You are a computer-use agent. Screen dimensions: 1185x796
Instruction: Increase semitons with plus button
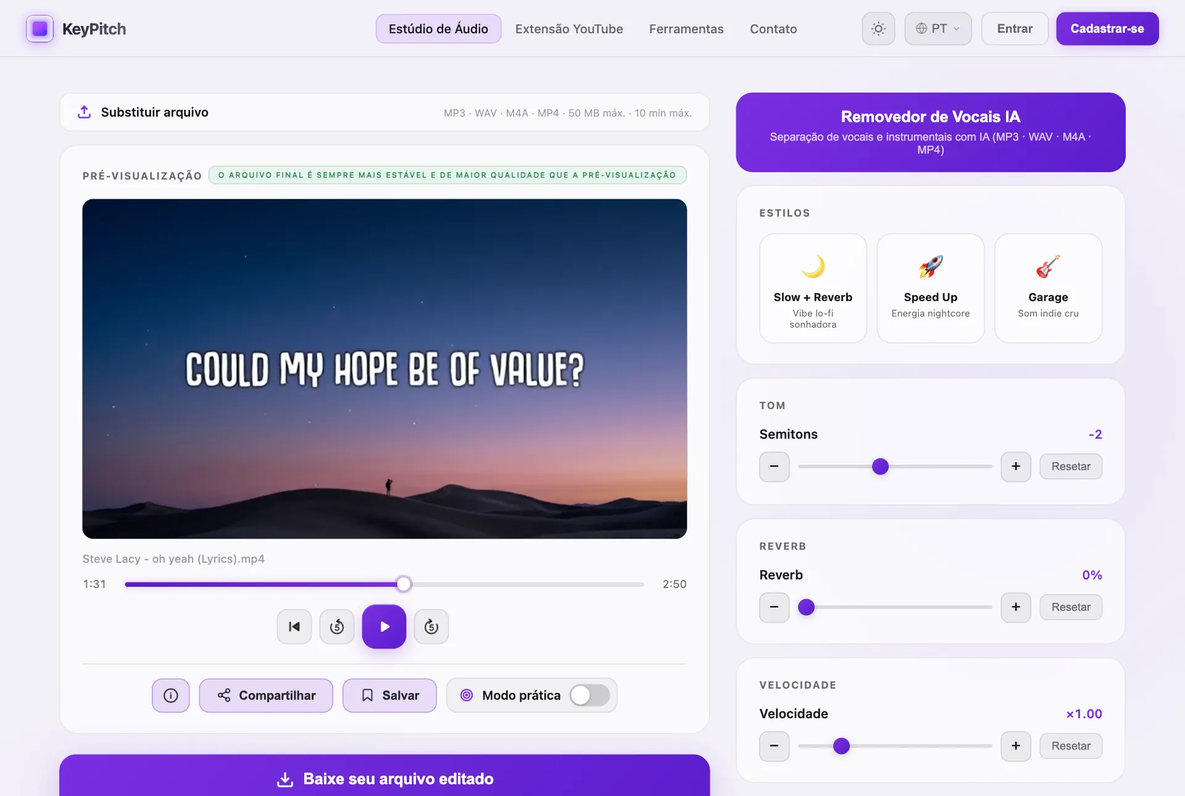1016,466
